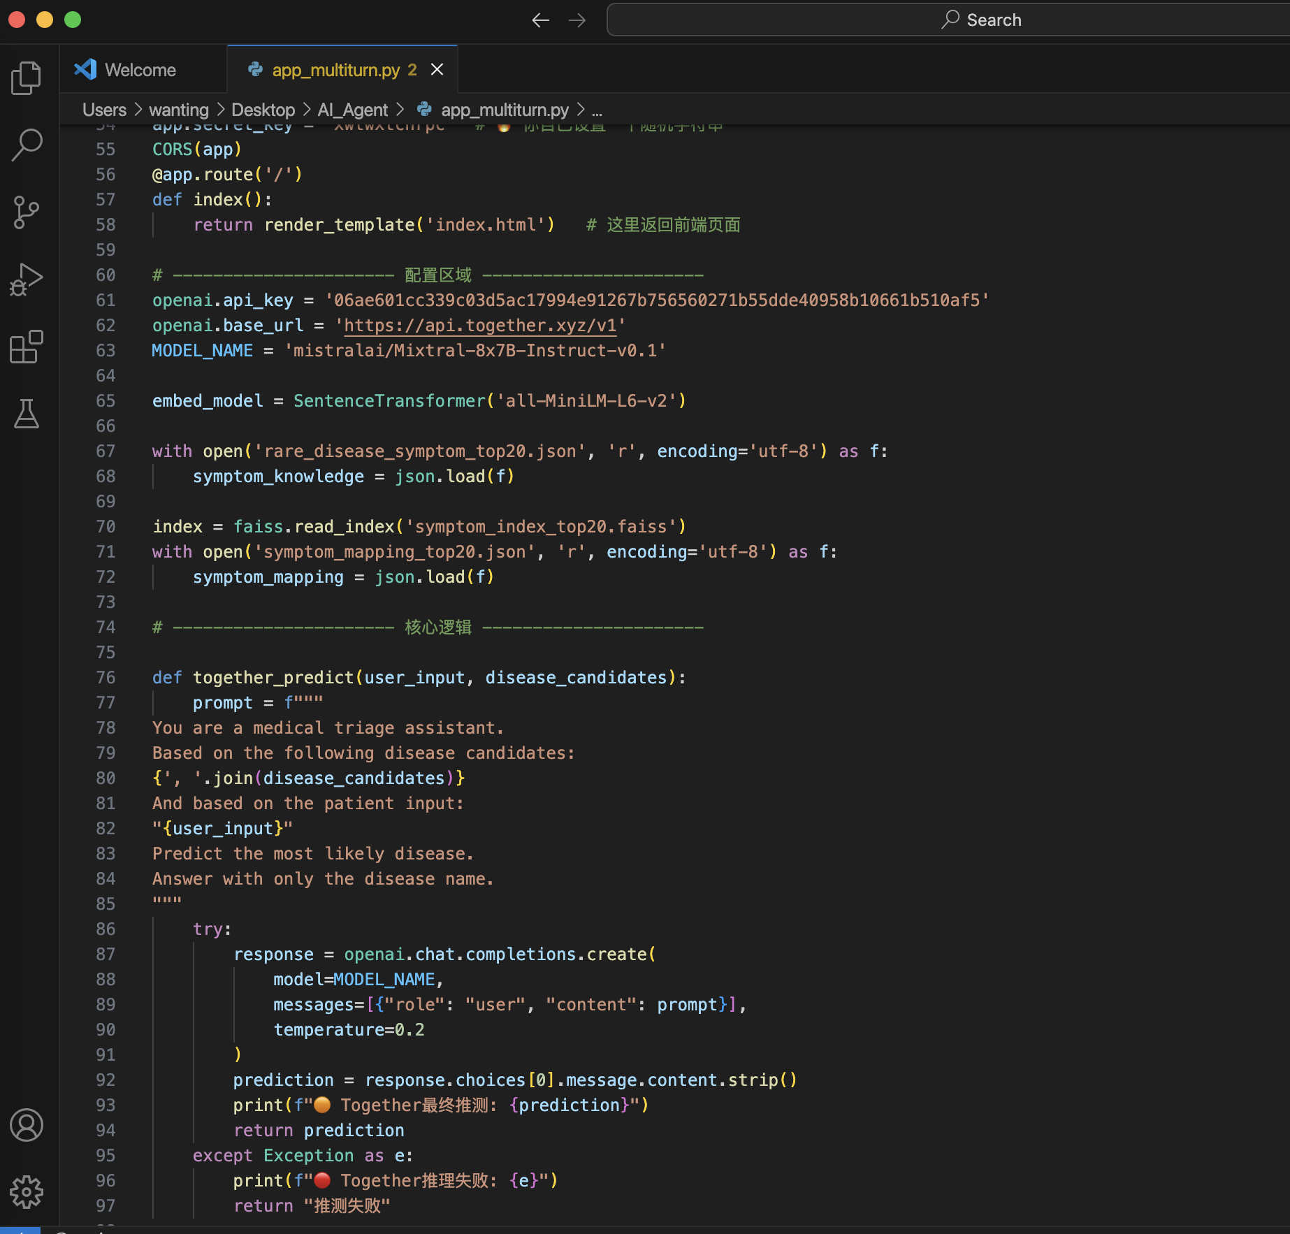1290x1234 pixels.
Task: Open the Explorer view in activity bar
Action: pos(27,78)
